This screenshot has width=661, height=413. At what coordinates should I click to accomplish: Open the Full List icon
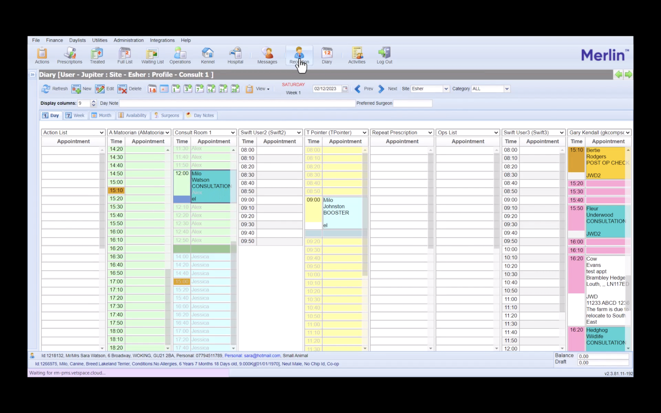point(125,56)
